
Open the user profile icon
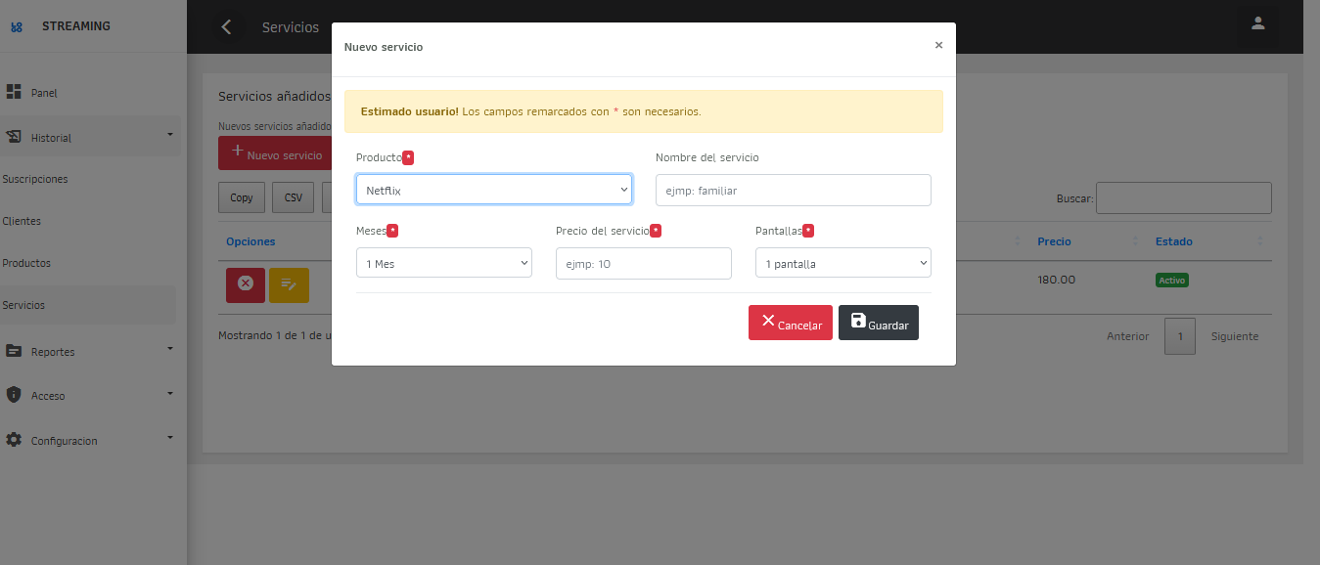tap(1257, 23)
